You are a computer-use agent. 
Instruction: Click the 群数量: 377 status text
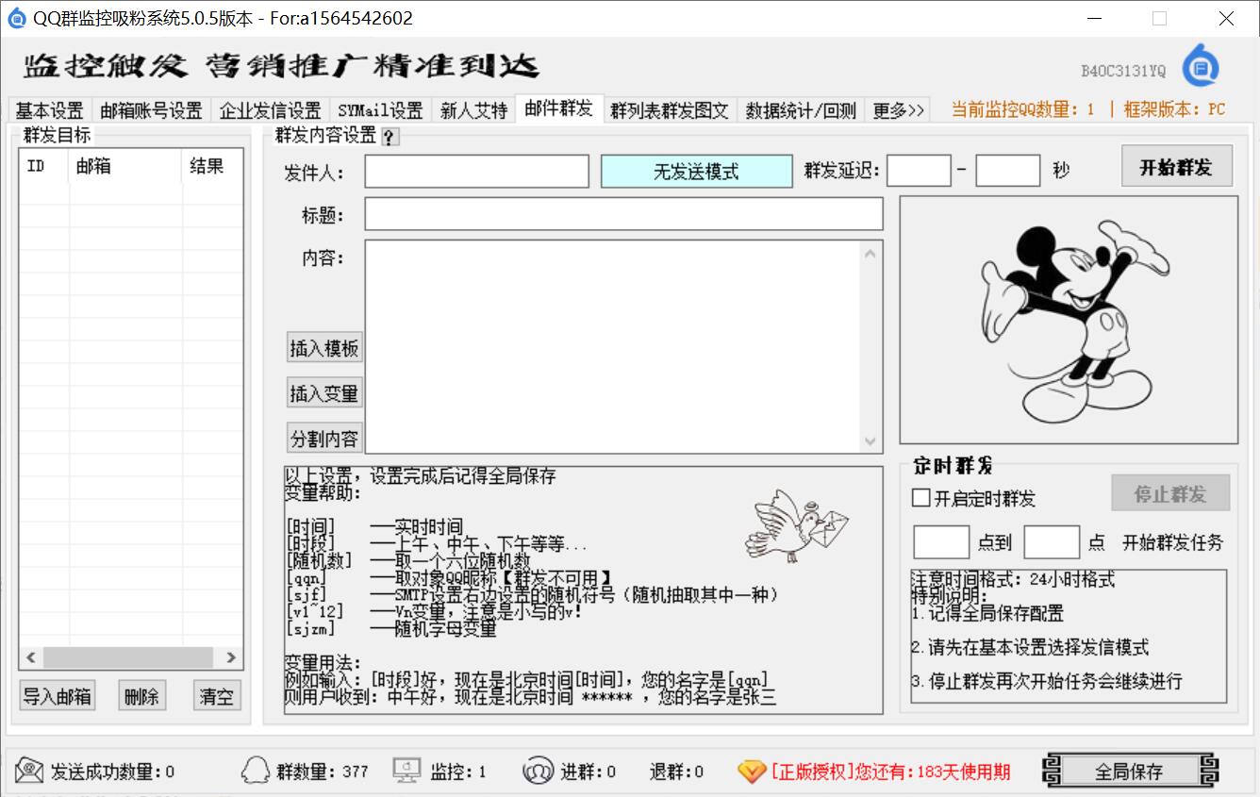point(323,772)
